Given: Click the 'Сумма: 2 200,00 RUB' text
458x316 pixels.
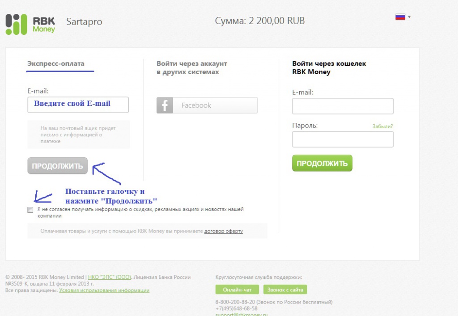Looking at the screenshot, I should pyautogui.click(x=260, y=21).
